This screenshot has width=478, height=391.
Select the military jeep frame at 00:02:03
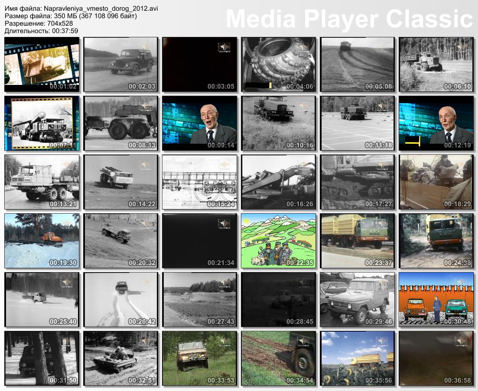[x=121, y=64]
